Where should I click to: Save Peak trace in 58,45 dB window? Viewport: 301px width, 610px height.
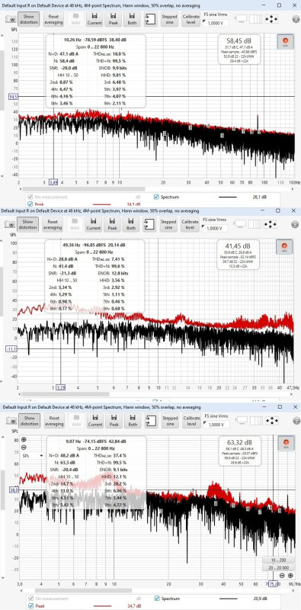114,19
